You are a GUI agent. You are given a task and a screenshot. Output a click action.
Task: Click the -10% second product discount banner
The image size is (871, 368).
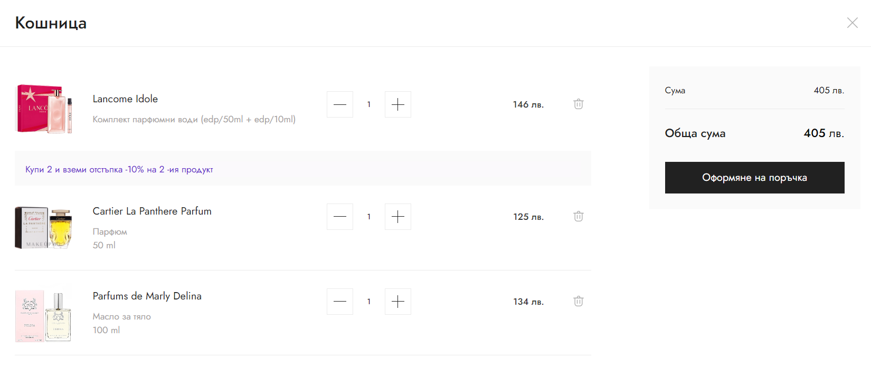[119, 169]
